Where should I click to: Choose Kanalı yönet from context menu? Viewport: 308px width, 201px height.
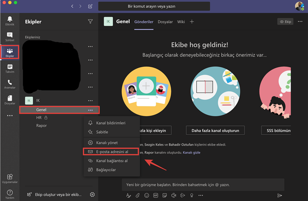tap(112, 143)
